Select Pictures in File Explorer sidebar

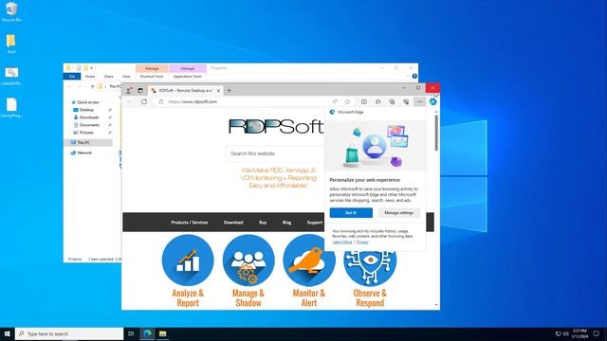pyautogui.click(x=86, y=133)
